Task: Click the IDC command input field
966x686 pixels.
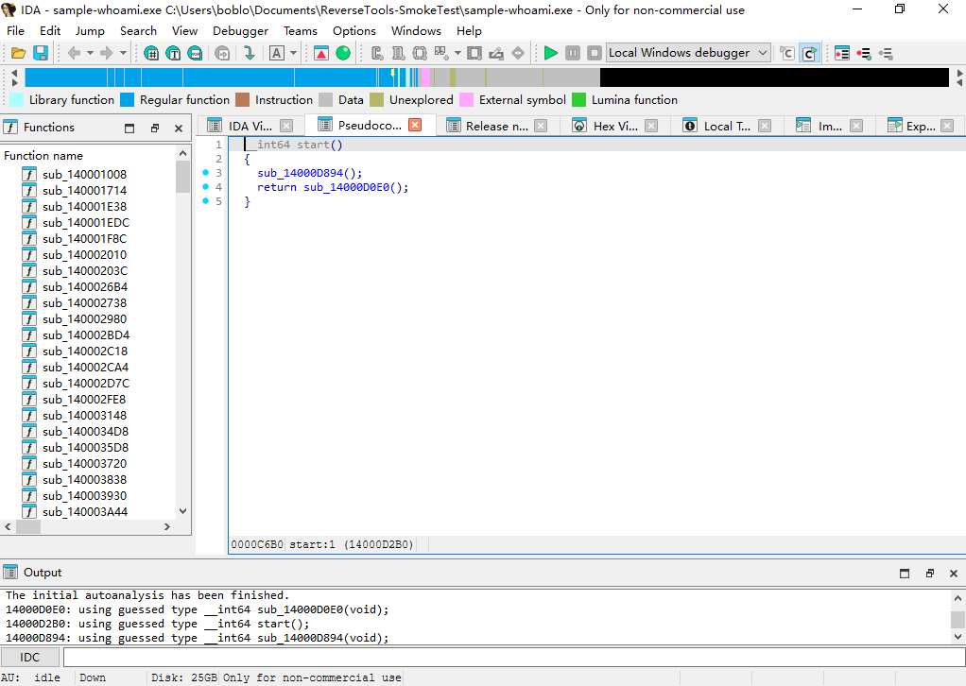Action: (514, 657)
